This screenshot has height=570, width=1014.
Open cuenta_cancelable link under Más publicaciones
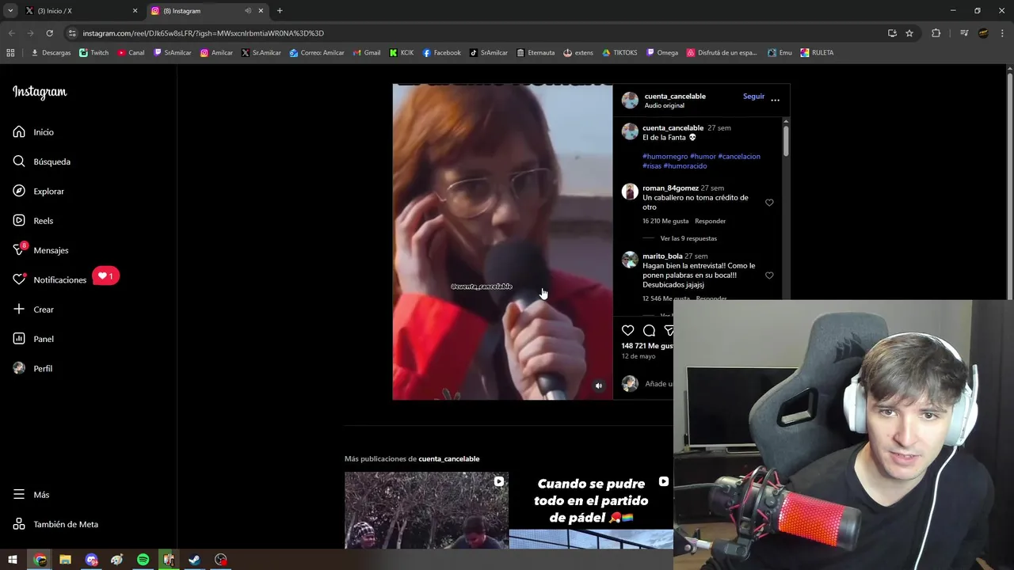coord(448,459)
